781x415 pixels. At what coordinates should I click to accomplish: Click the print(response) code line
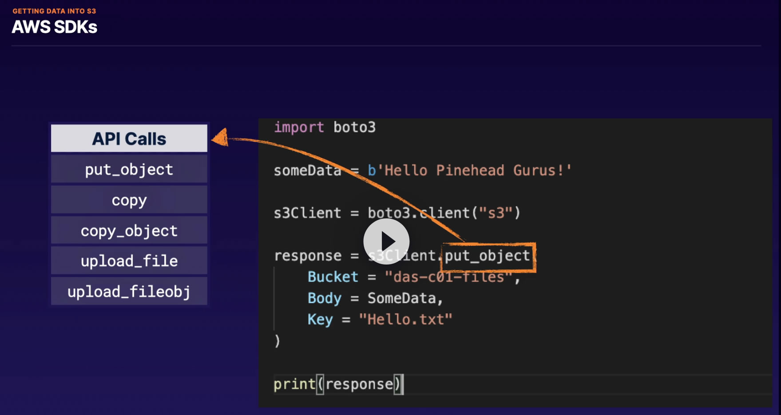tap(337, 384)
